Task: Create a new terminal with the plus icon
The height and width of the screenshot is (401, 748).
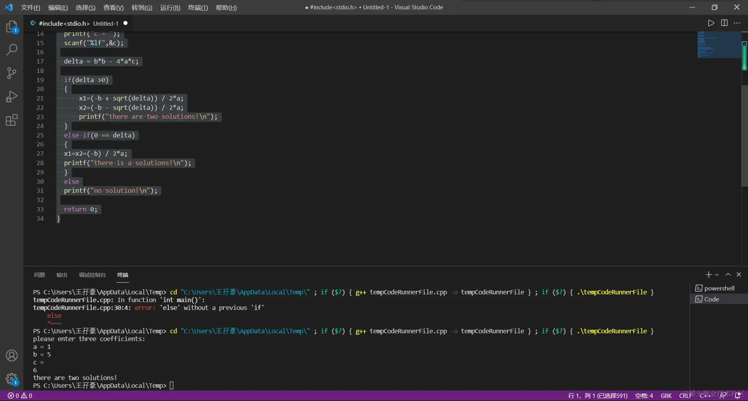Action: (709, 274)
